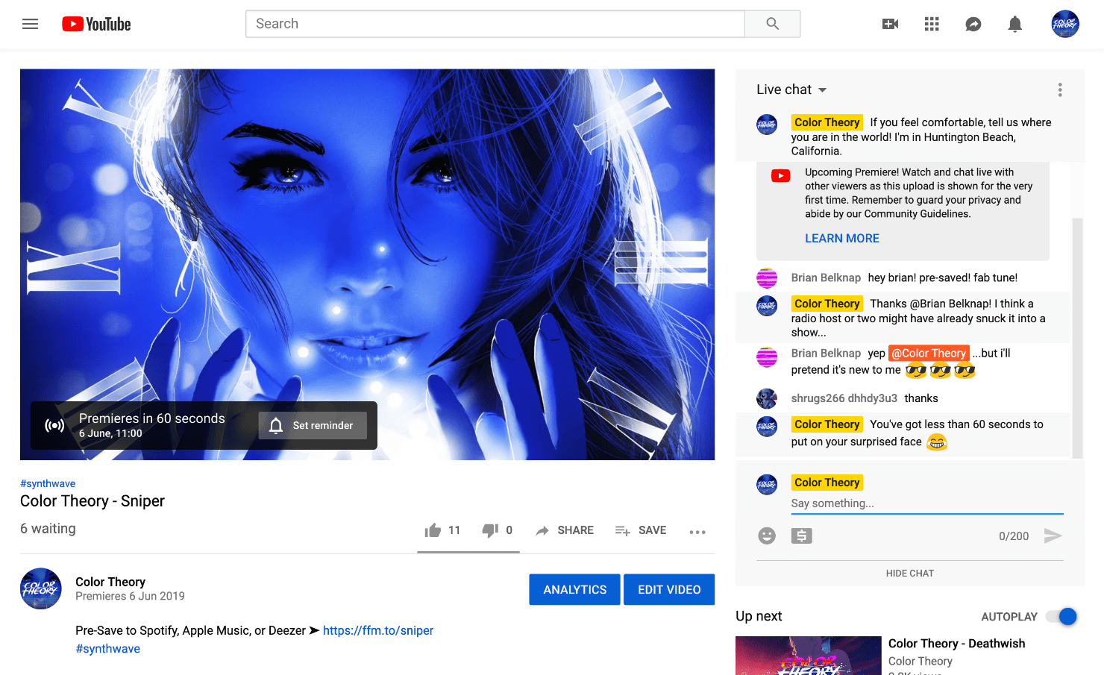The width and height of the screenshot is (1104, 675).
Task: Click the ANALYTICS button
Action: (x=574, y=589)
